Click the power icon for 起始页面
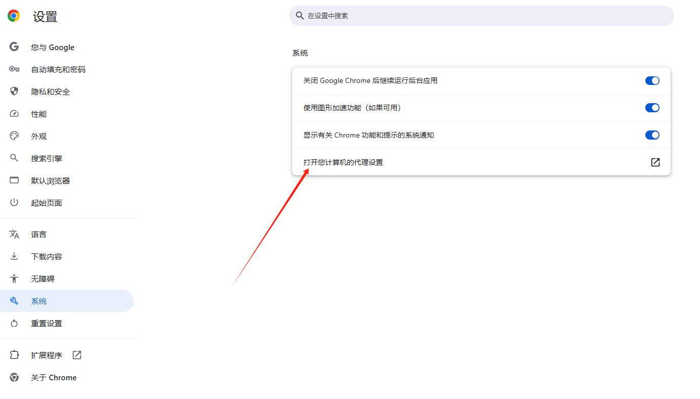700x399 pixels. pyautogui.click(x=14, y=203)
